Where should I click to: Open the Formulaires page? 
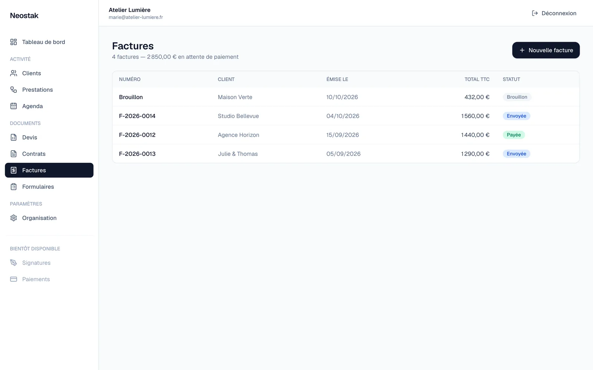point(49,187)
